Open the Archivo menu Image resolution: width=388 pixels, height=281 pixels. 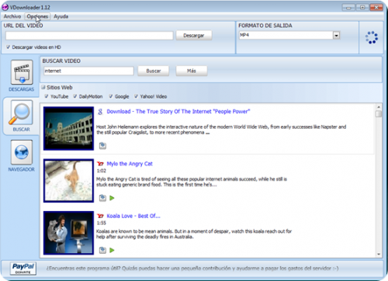12,16
